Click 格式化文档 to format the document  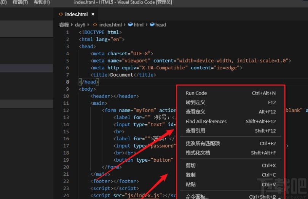(x=198, y=153)
